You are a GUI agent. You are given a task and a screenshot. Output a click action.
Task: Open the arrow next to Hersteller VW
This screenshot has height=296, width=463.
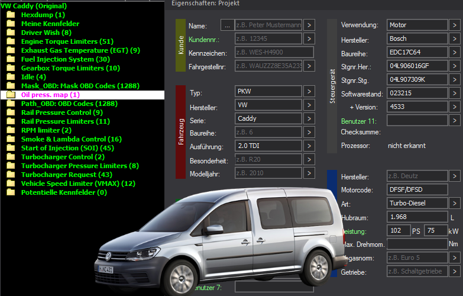click(x=309, y=105)
